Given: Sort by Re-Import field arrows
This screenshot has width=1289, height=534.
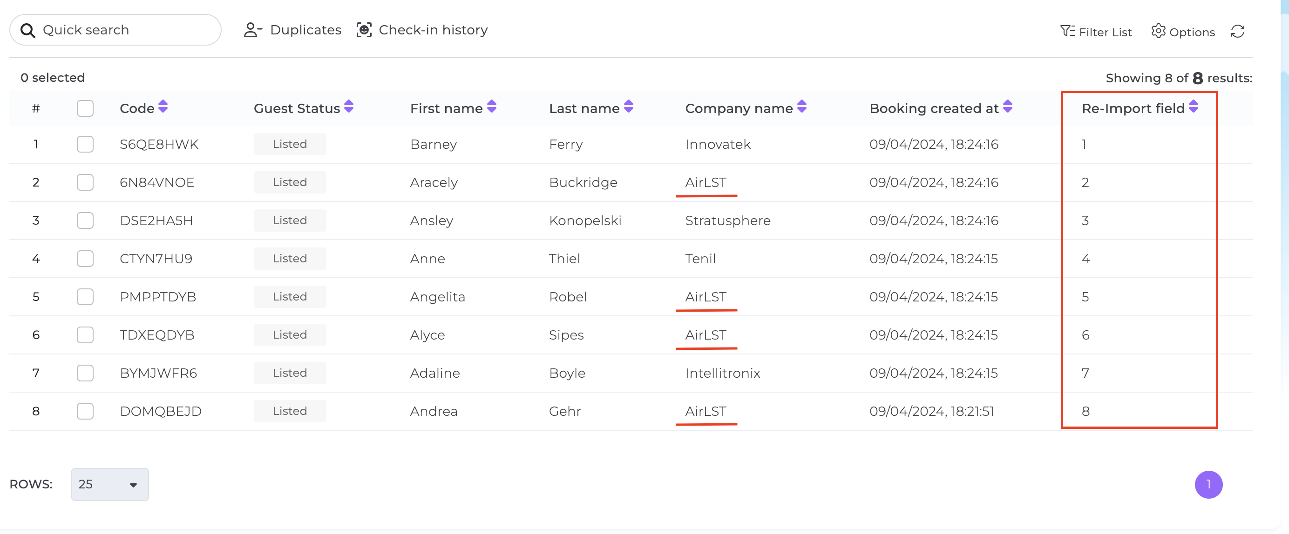Looking at the screenshot, I should pyautogui.click(x=1194, y=107).
